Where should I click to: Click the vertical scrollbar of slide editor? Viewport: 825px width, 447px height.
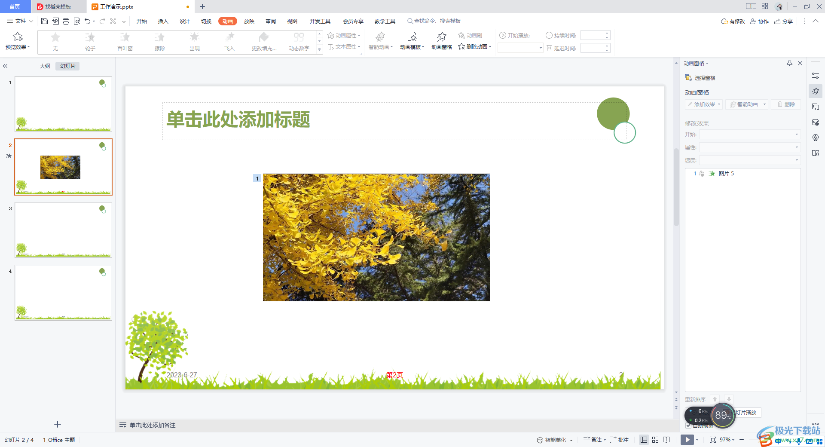pos(676,187)
